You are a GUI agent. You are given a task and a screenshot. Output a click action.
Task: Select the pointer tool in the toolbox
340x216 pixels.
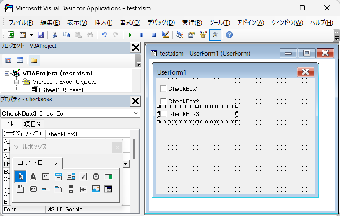click(x=21, y=177)
